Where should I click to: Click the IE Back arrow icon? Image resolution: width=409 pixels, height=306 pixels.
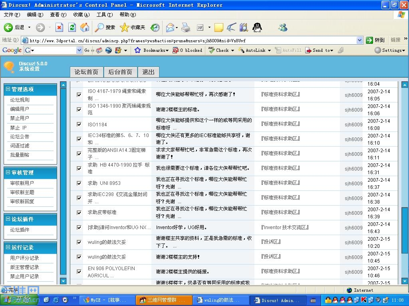click(x=8, y=27)
